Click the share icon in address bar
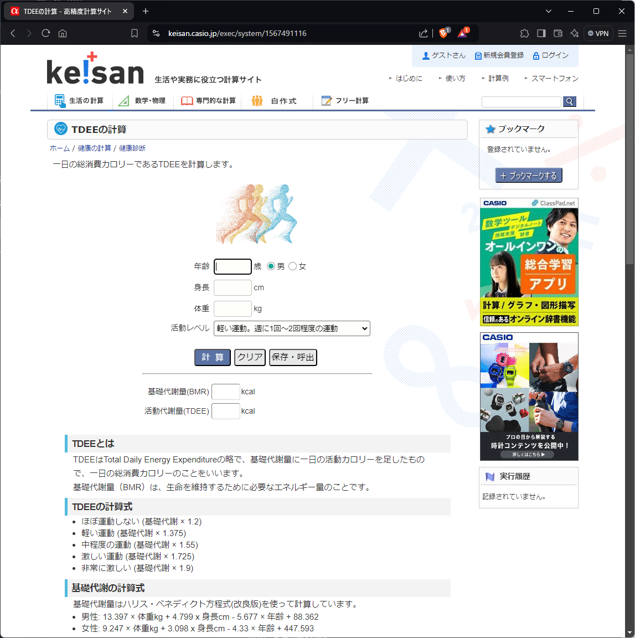This screenshot has height=638, width=635. point(424,33)
